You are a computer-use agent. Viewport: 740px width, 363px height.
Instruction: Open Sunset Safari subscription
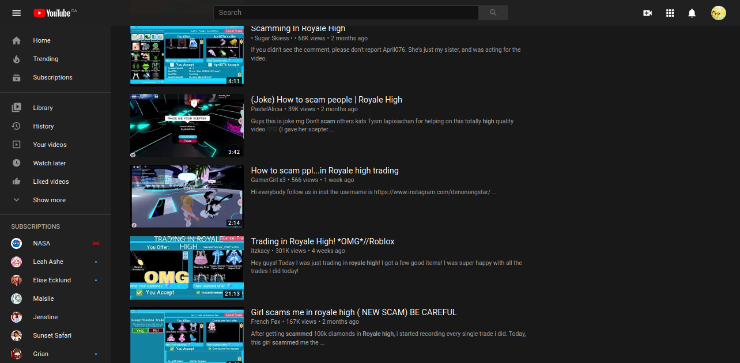[x=55, y=335]
